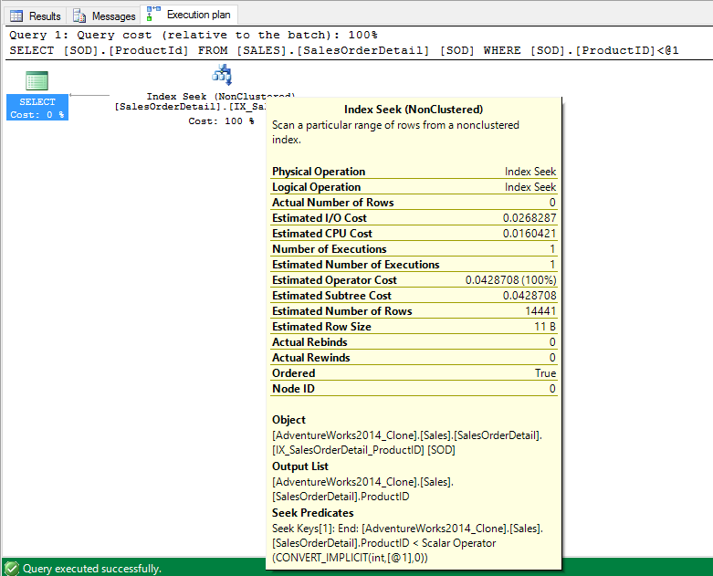Select the highlighted SELECT Cost: 0 % label
The width and height of the screenshot is (713, 576).
37,108
